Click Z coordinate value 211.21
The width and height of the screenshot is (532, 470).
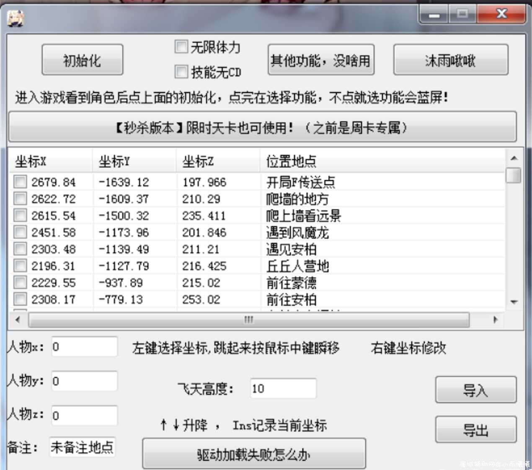[201, 249]
